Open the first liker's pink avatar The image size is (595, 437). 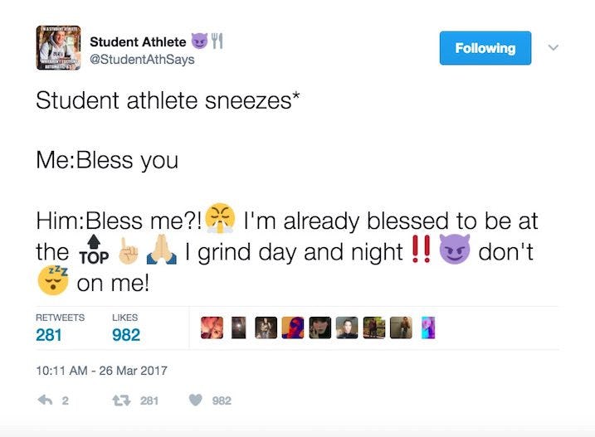point(213,328)
